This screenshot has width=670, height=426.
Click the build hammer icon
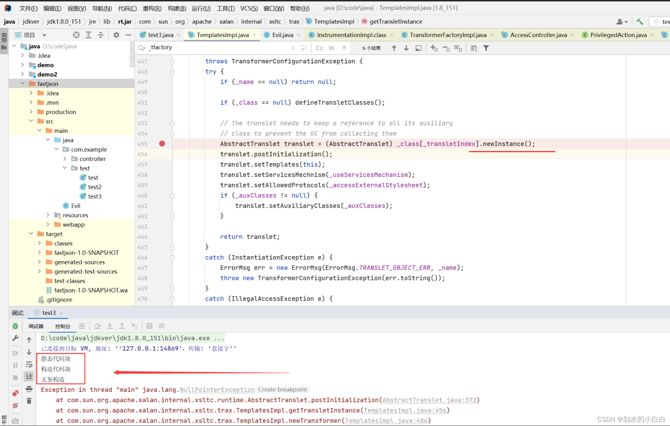pos(640,22)
